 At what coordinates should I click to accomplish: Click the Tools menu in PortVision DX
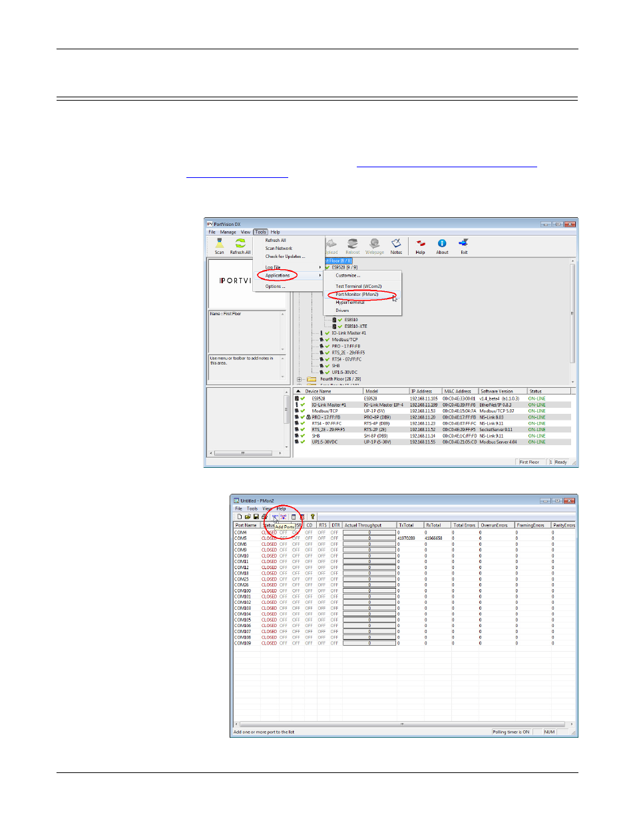(260, 232)
